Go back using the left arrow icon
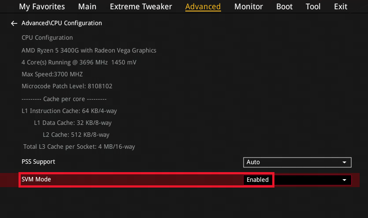Image resolution: width=368 pixels, height=218 pixels. click(x=14, y=23)
